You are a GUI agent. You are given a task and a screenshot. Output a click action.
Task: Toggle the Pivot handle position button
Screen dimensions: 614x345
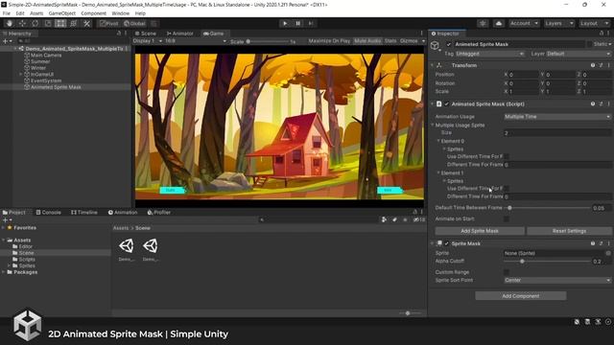point(108,23)
